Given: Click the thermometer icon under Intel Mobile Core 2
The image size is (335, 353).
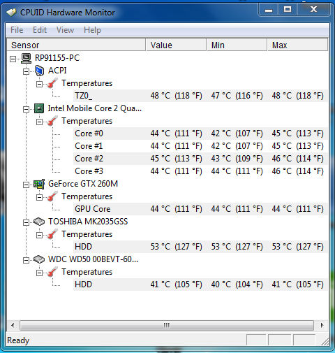Looking at the screenshot, I should 52,121.
